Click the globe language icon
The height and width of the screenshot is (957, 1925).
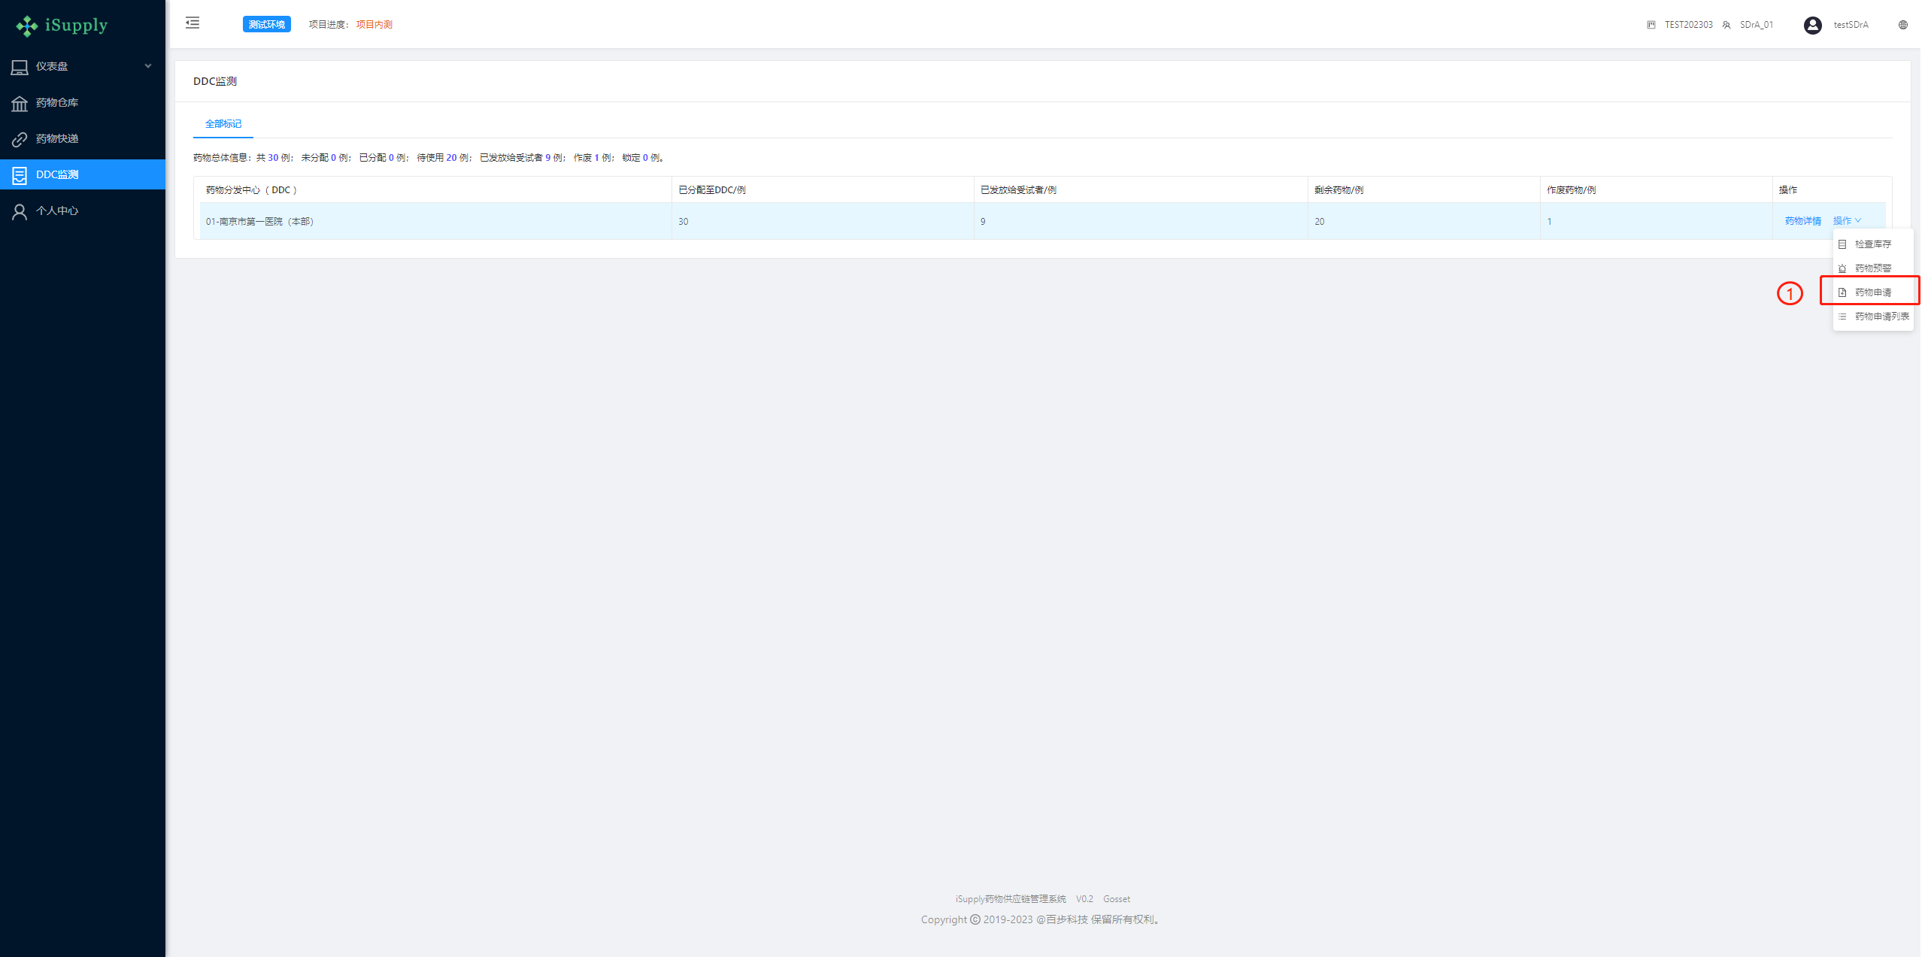tap(1902, 25)
